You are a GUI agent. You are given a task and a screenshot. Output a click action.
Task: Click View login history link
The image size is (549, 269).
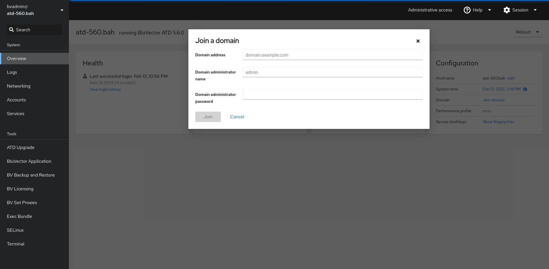click(x=105, y=90)
